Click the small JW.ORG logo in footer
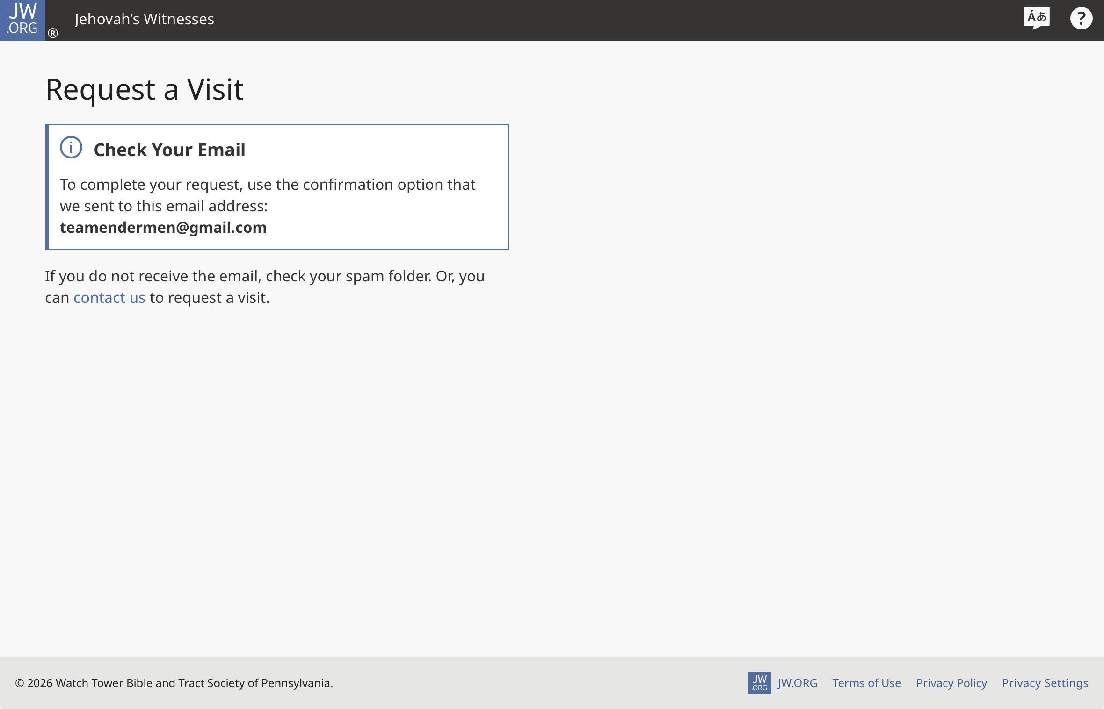Screen dimensions: 1104x709 pos(759,683)
